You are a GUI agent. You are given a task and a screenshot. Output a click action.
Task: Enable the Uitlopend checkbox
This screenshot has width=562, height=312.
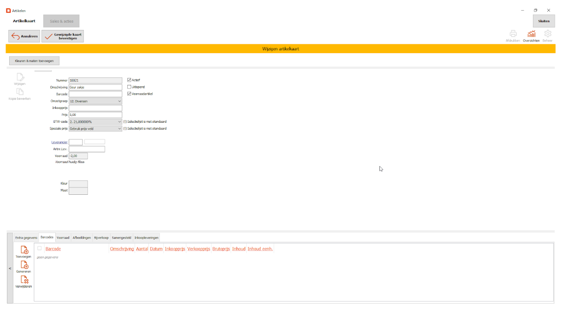(129, 87)
